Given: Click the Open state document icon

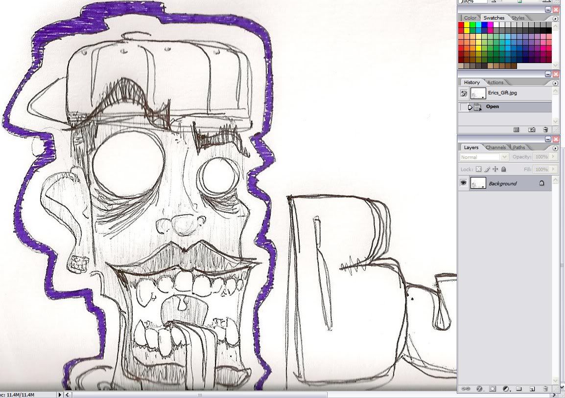Looking at the screenshot, I should click(478, 107).
